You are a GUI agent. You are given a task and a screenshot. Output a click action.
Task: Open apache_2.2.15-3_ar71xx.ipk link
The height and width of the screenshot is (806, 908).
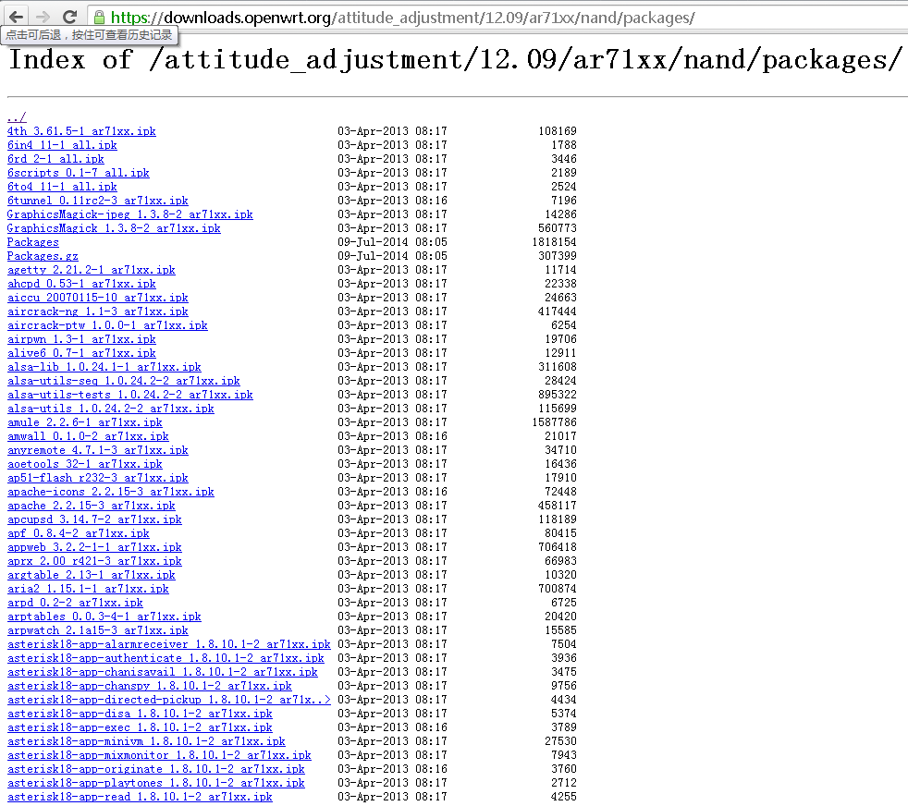92,507
